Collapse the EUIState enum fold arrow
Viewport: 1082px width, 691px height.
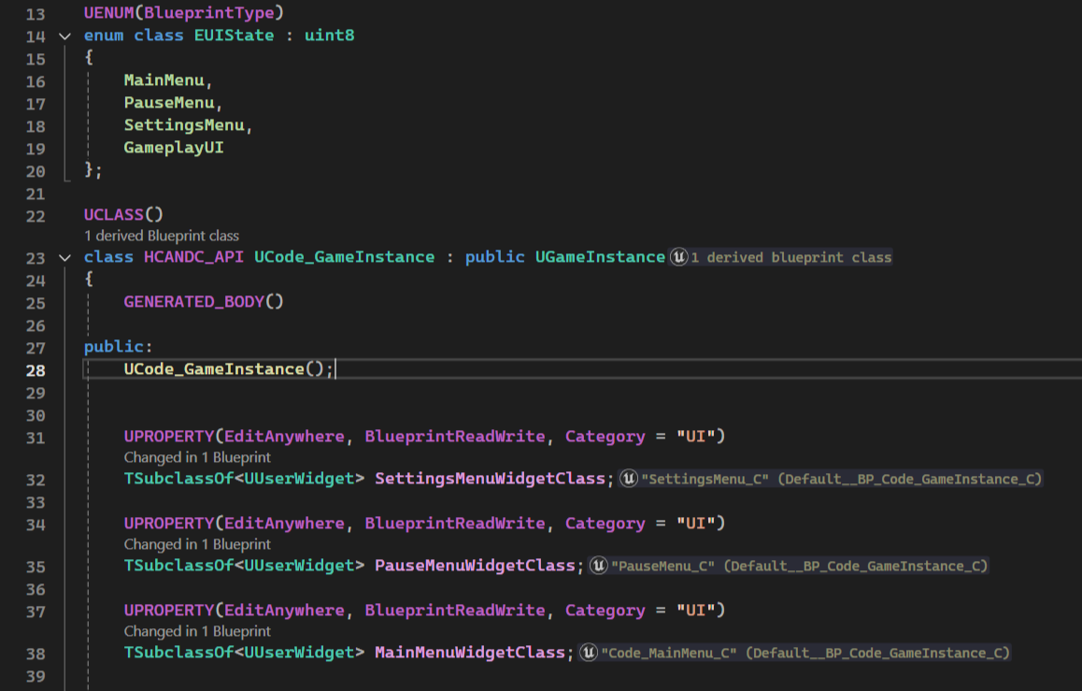tap(64, 36)
